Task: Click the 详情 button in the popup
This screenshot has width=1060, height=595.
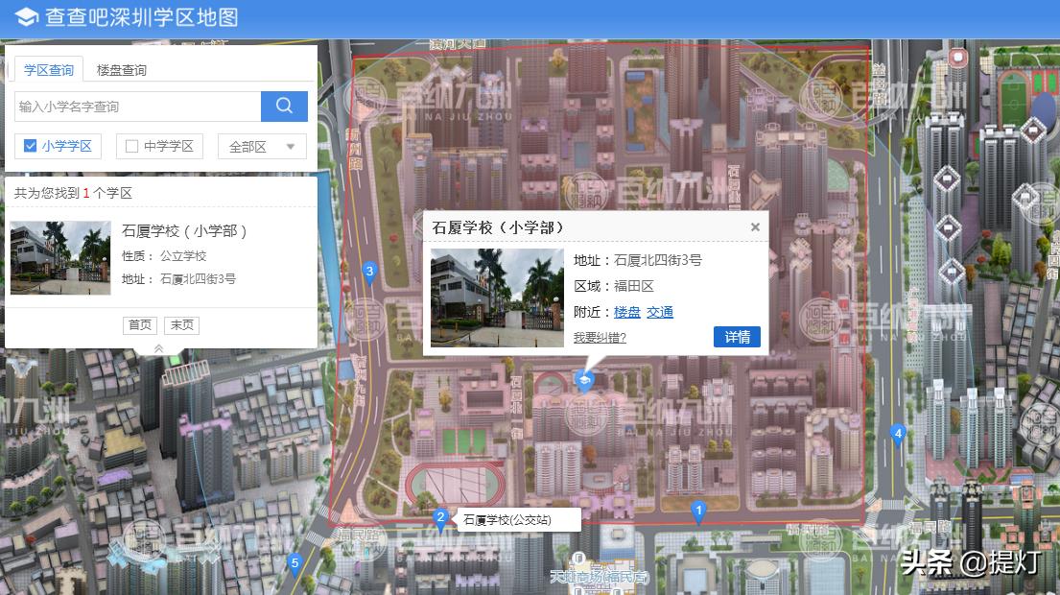Action: [737, 337]
